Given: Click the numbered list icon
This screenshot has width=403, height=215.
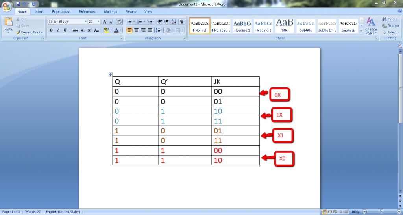Looking at the screenshot, I should click(140, 22).
